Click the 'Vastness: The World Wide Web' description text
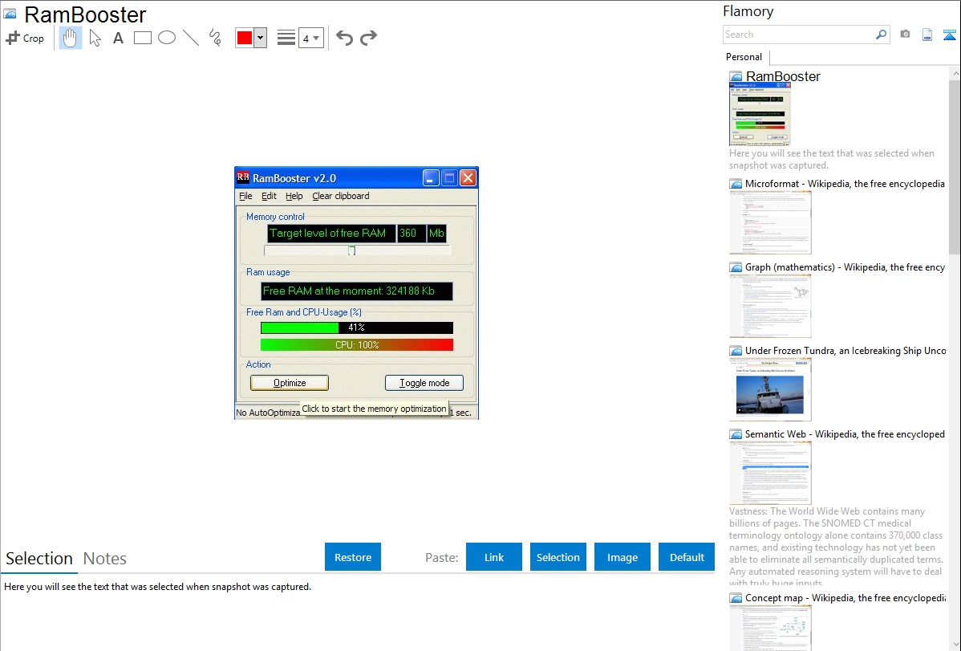Image resolution: width=961 pixels, height=651 pixels. pyautogui.click(x=836, y=547)
